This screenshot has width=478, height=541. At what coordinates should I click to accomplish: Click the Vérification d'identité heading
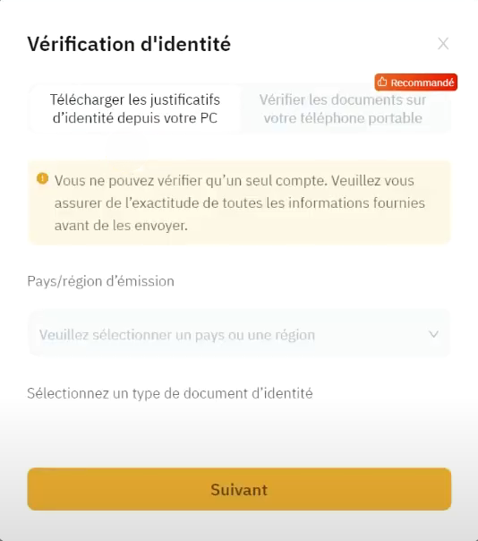[129, 44]
